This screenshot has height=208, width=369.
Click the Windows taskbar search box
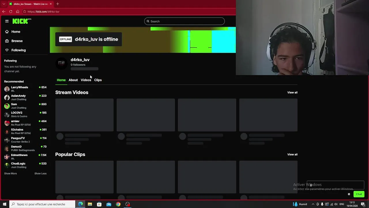coord(42,204)
